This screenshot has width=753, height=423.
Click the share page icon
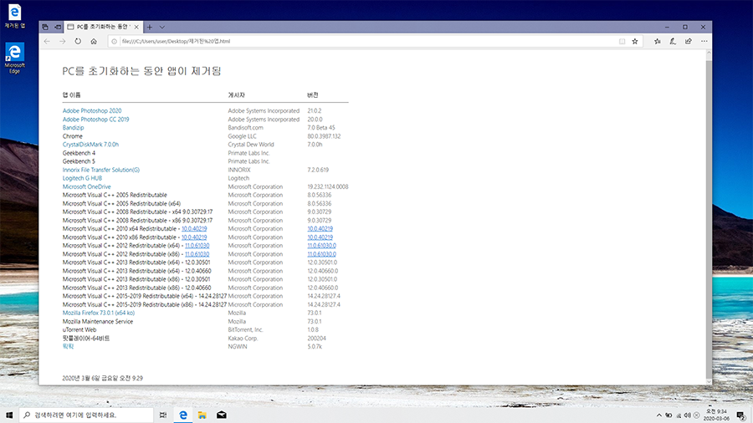coord(689,41)
